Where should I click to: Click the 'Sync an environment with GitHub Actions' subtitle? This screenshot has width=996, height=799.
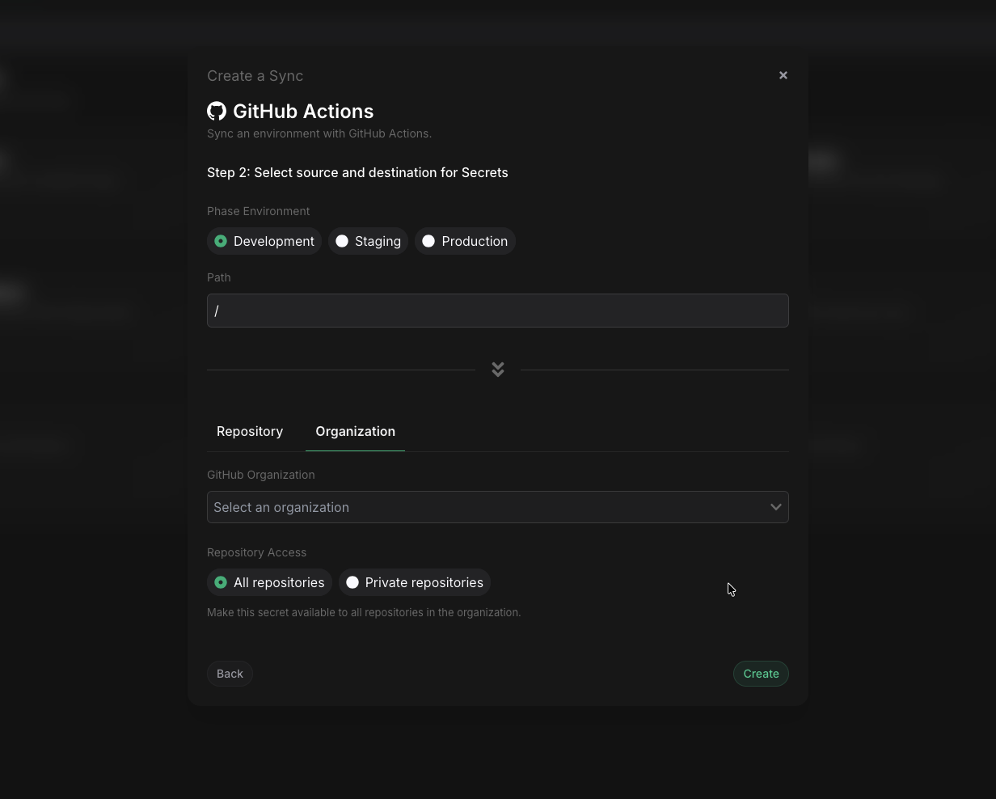tap(319, 133)
